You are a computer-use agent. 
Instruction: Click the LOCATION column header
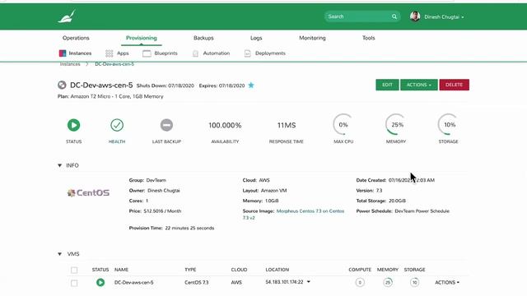pyautogui.click(x=277, y=270)
